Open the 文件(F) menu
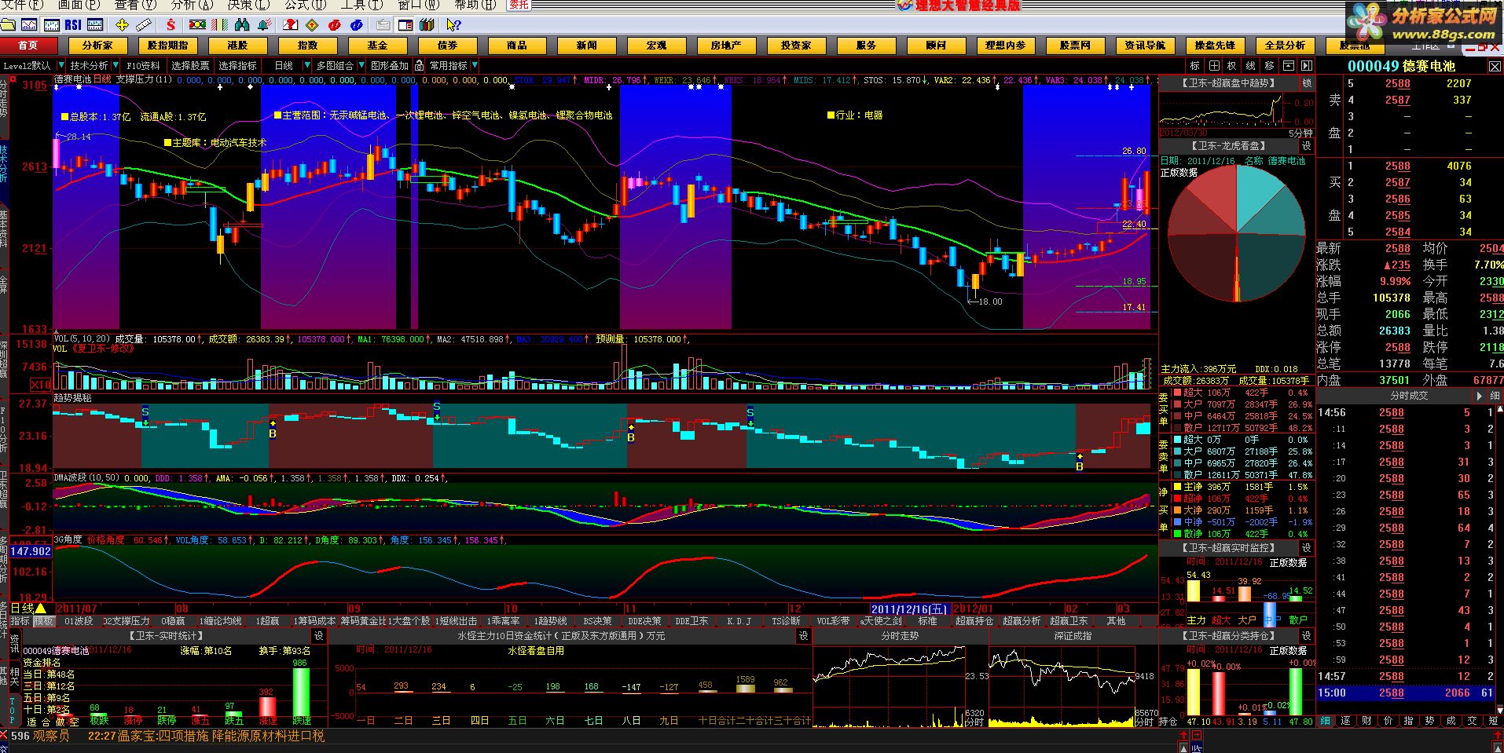Viewport: 1504px width, 753px height. click(22, 5)
